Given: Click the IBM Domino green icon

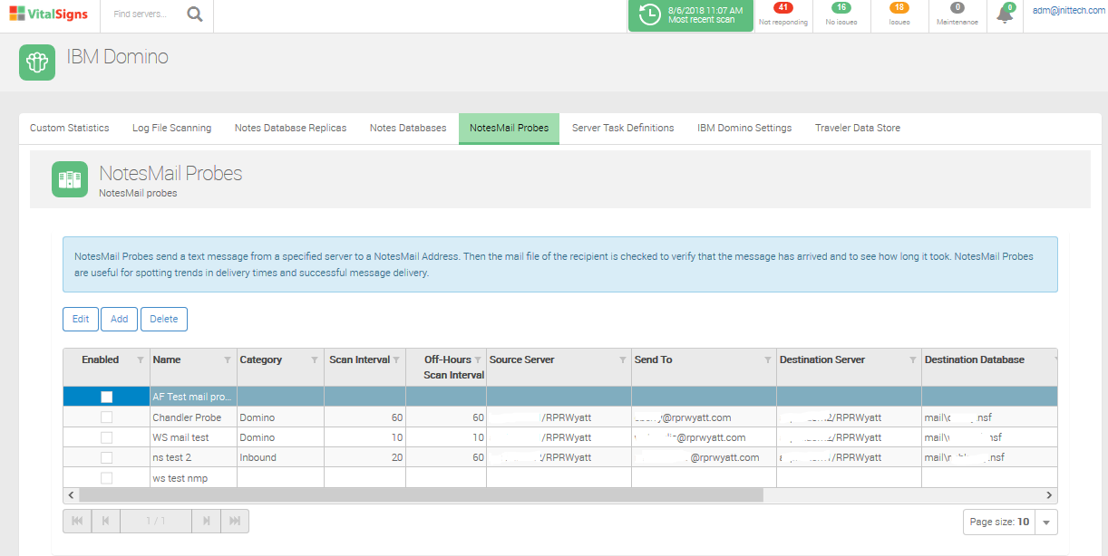Looking at the screenshot, I should click(x=37, y=62).
